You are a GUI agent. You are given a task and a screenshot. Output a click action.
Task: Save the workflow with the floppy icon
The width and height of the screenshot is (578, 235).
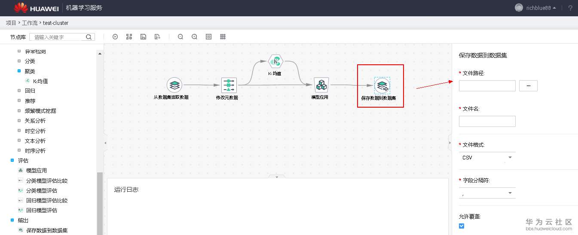point(143,37)
